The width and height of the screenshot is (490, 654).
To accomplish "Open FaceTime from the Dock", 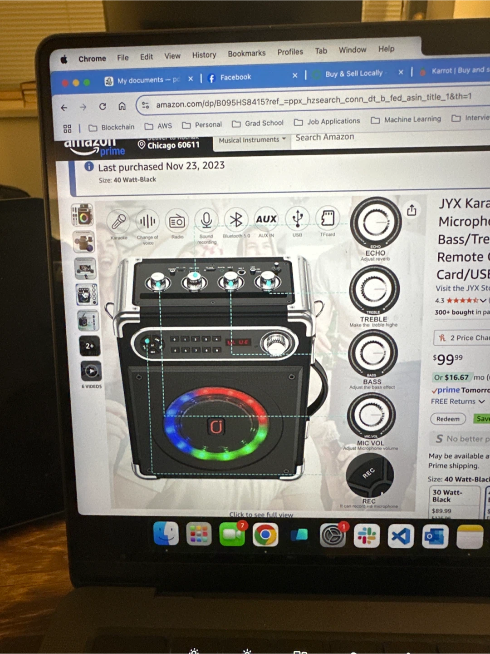I will tap(232, 535).
